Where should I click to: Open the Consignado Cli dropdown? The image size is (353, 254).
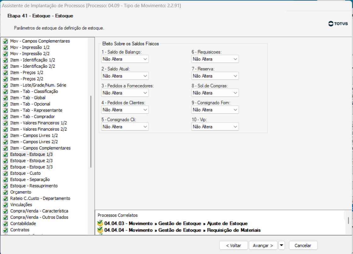pos(125,127)
